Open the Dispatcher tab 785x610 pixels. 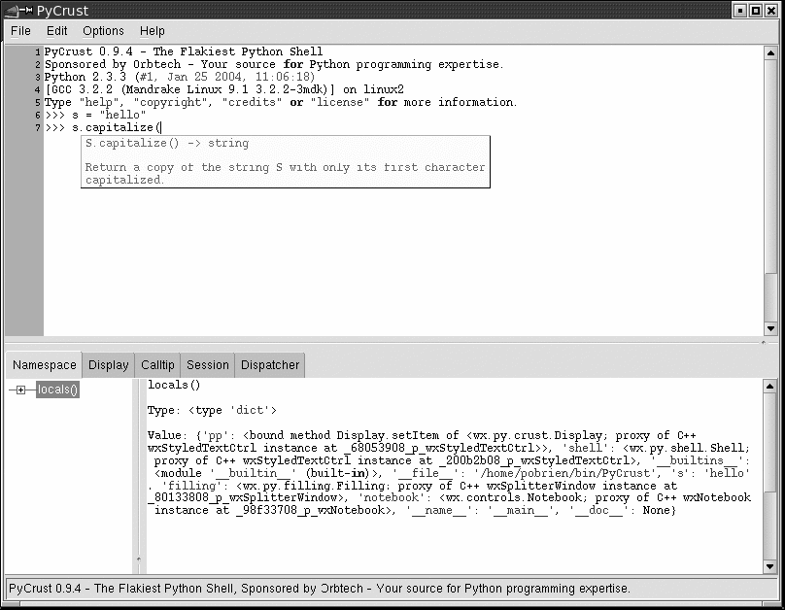(x=270, y=365)
